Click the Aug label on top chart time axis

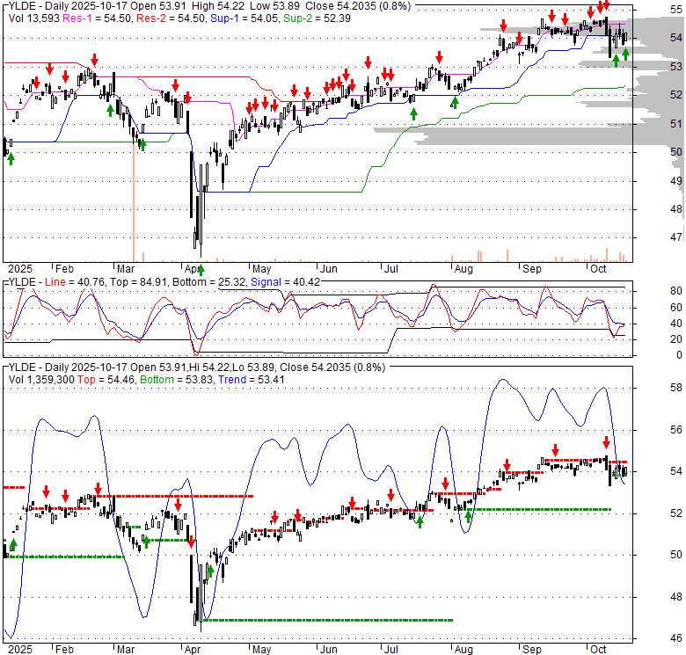(463, 269)
